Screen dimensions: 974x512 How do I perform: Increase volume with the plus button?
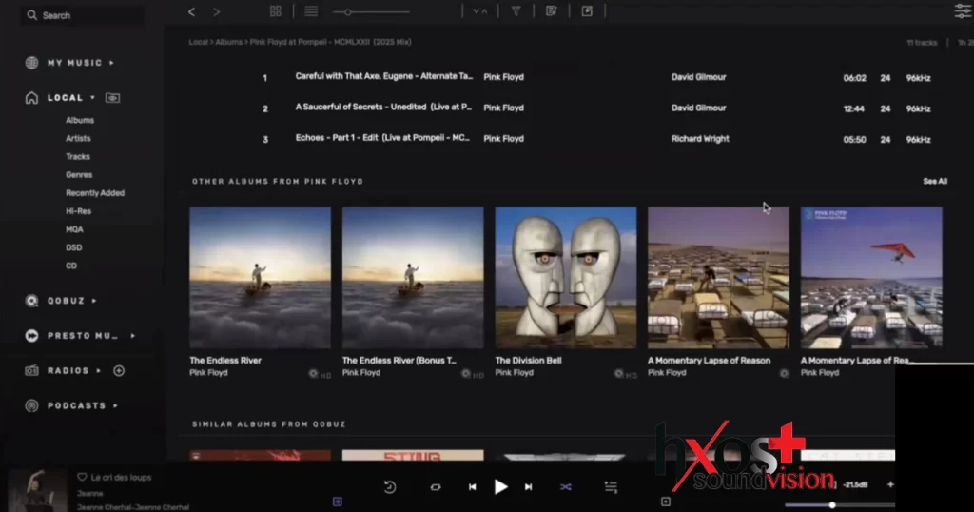[x=890, y=484]
